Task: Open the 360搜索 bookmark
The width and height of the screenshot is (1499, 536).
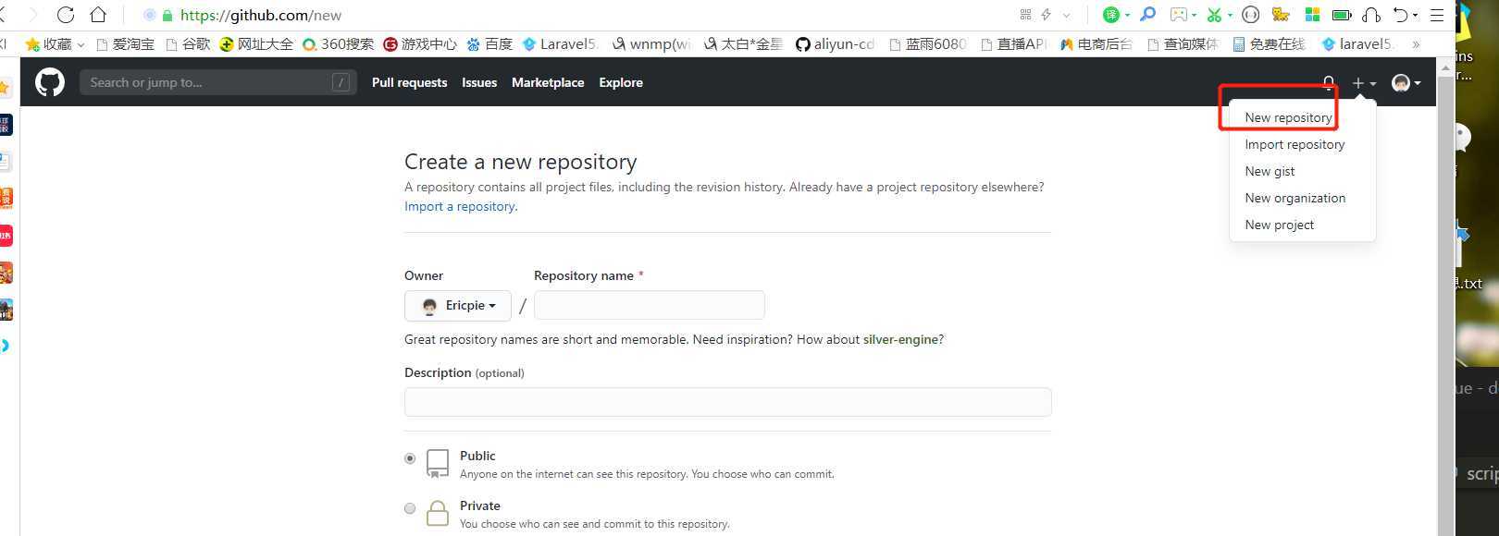Action: [x=338, y=44]
